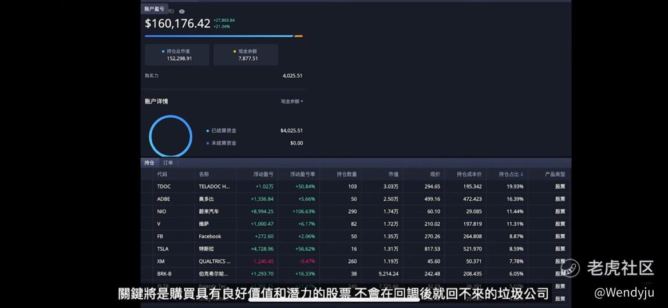
Task: Click the +27,863.84 gain figure
Action: [224, 20]
